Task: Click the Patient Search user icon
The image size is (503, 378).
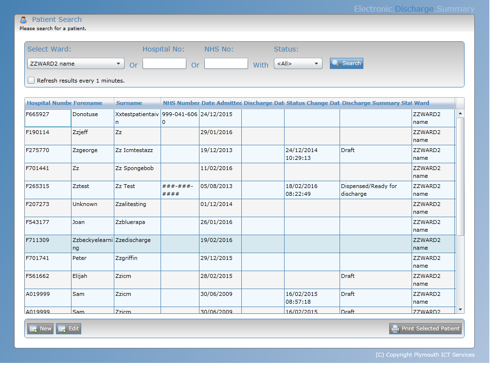Action: (23, 20)
